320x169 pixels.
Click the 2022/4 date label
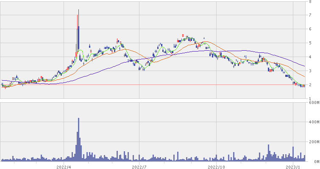pyautogui.click(x=63, y=166)
